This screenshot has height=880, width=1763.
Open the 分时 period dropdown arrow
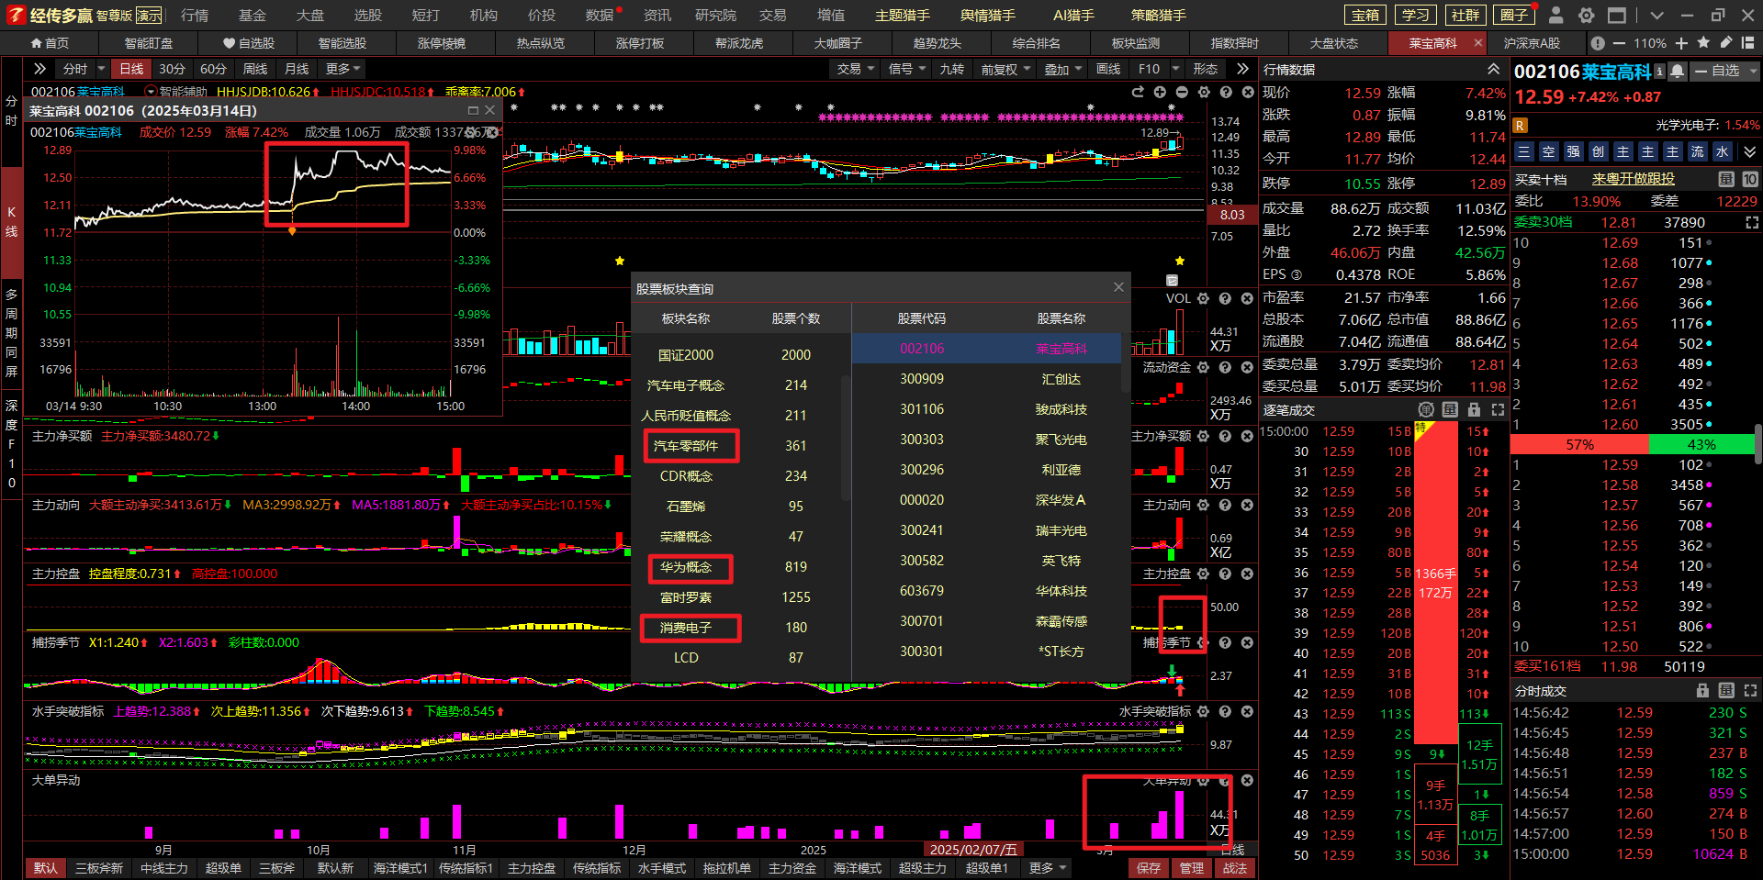[x=101, y=69]
